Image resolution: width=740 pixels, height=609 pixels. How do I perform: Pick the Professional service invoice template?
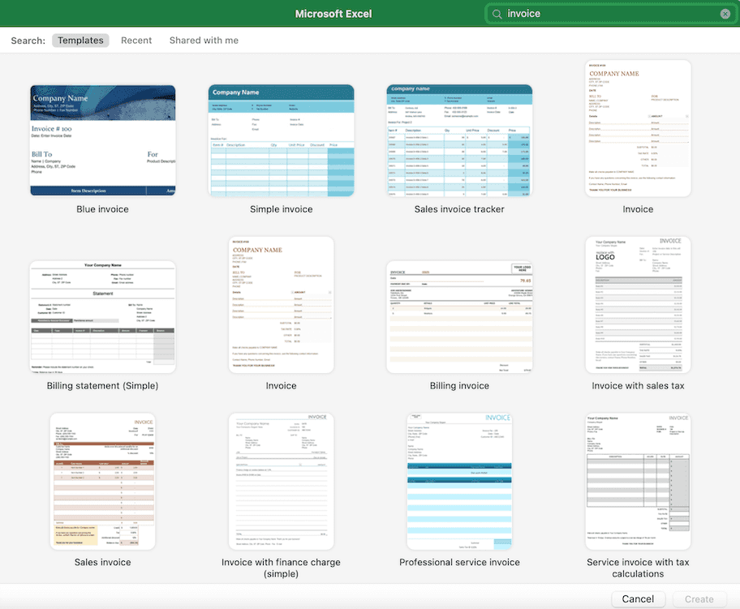click(x=459, y=482)
